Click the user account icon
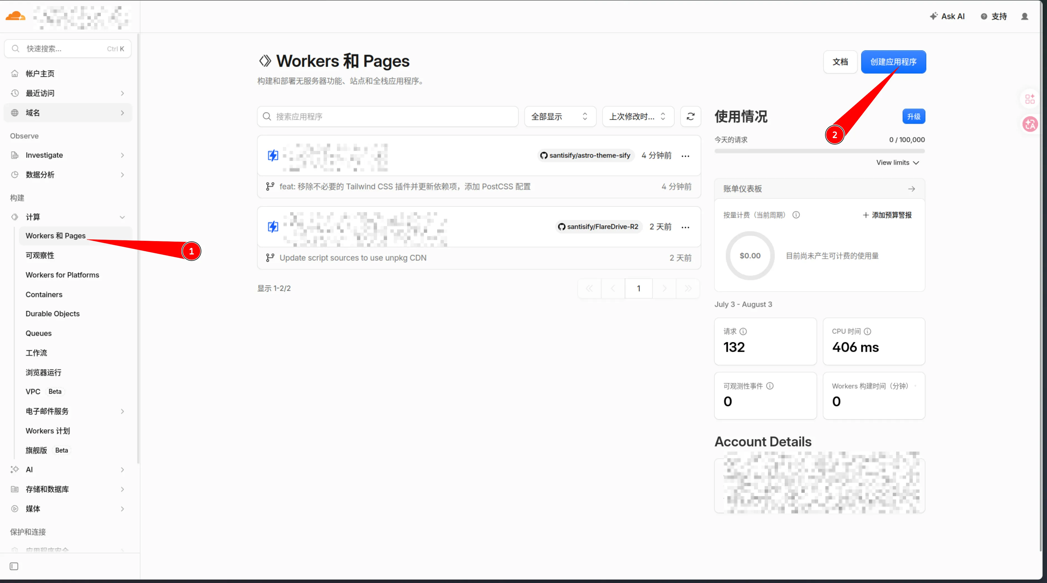The image size is (1047, 583). (x=1025, y=16)
